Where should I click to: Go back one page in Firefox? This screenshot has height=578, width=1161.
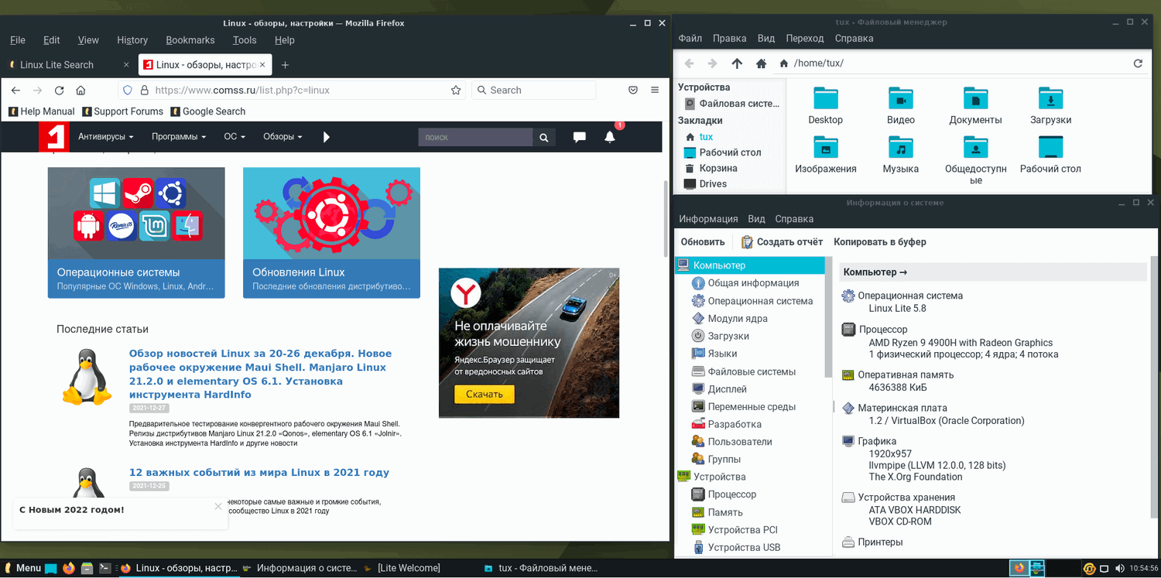[x=15, y=91]
